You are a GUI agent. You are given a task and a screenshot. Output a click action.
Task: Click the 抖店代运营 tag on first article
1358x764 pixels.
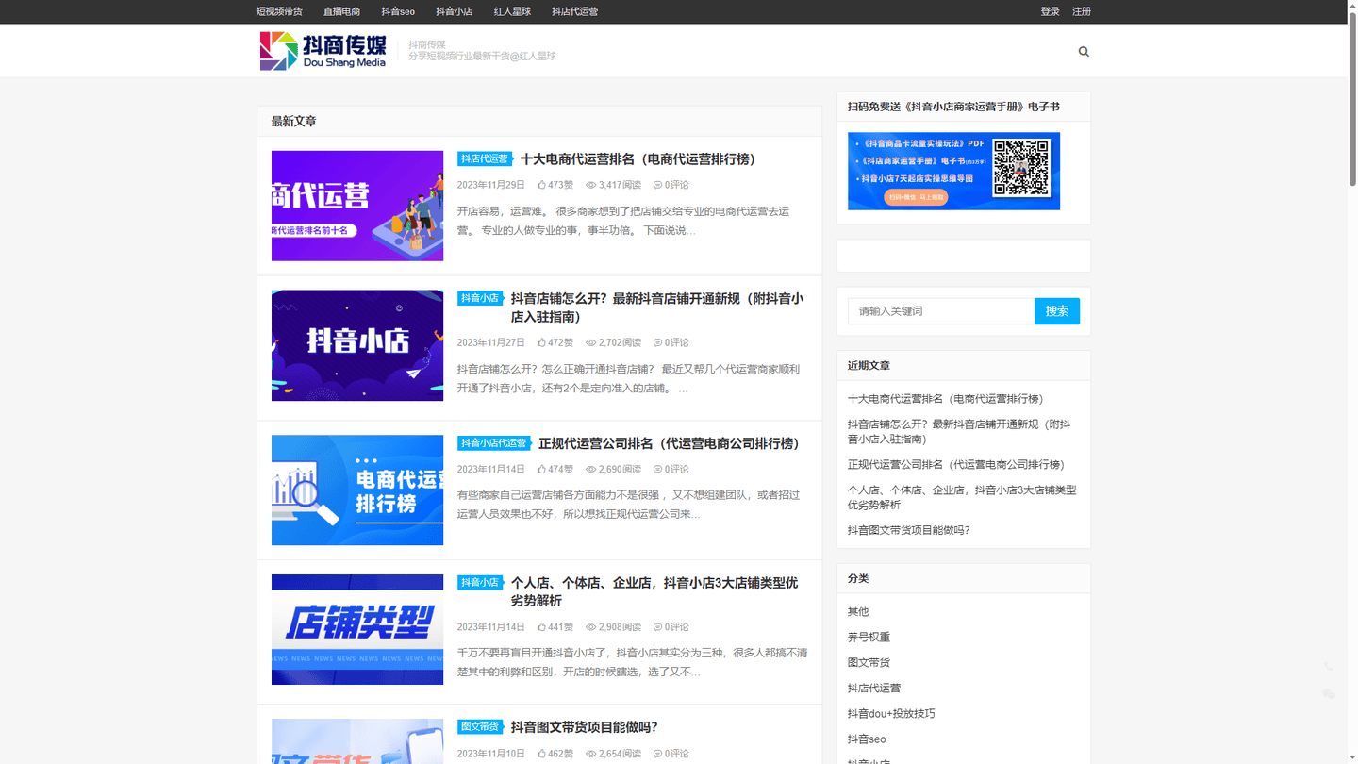click(485, 159)
